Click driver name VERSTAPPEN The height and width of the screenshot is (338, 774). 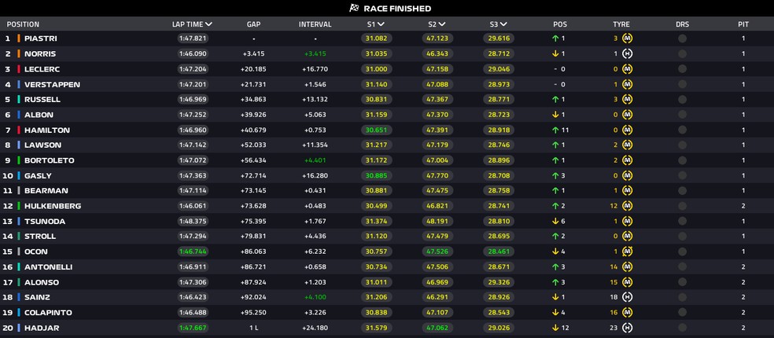pos(52,84)
